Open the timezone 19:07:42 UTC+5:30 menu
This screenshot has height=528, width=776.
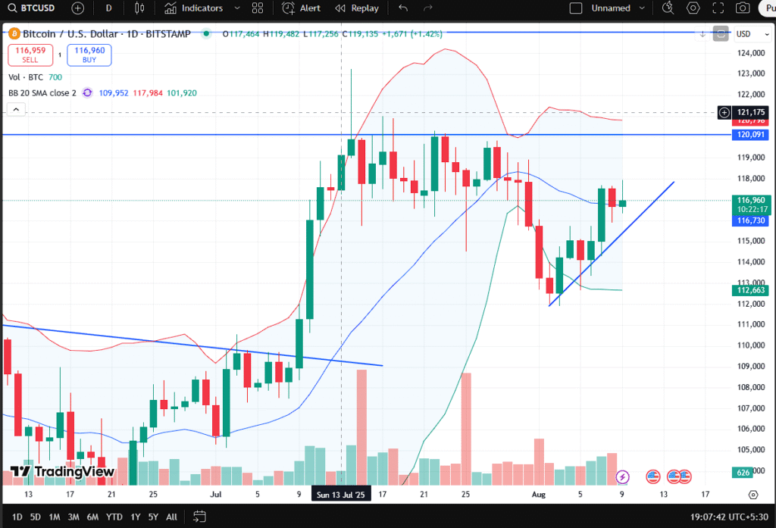730,517
